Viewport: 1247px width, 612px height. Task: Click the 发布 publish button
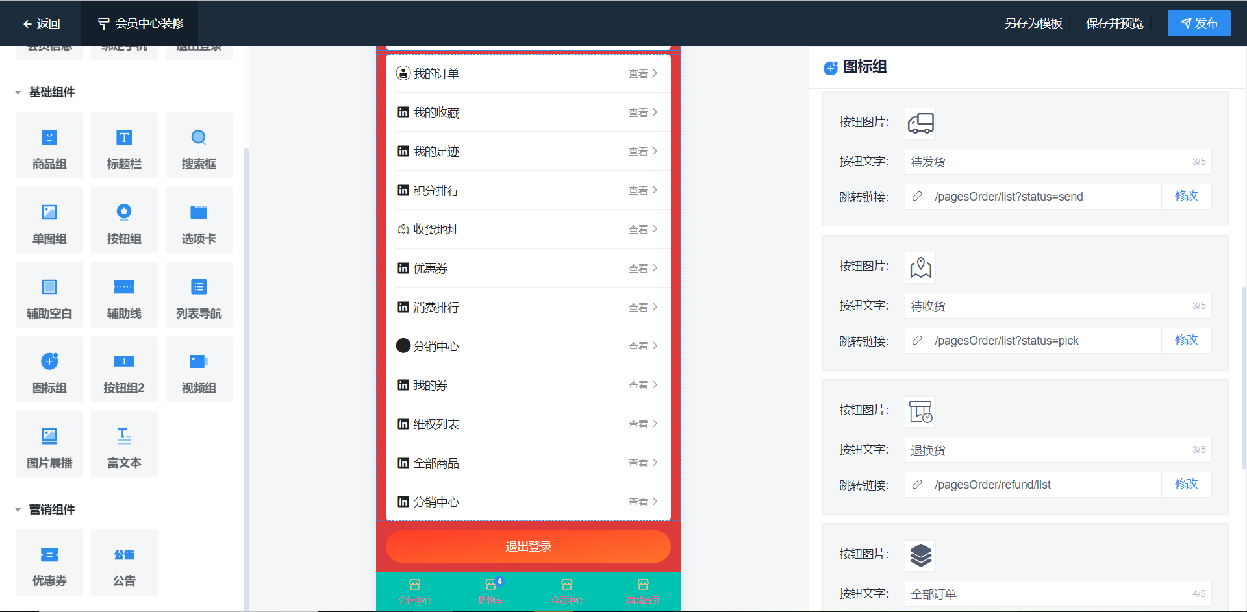click(x=1199, y=23)
